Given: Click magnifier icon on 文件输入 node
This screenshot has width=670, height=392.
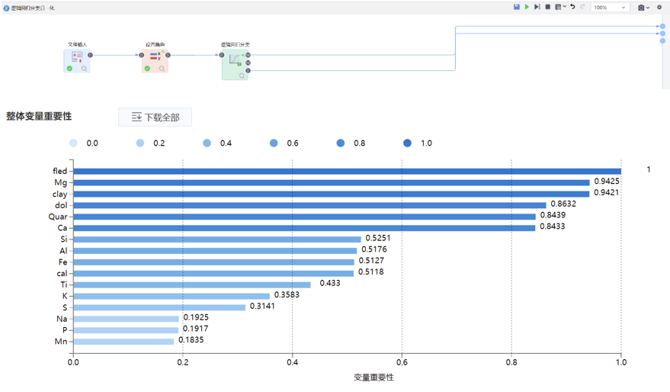Looking at the screenshot, I should [x=85, y=69].
